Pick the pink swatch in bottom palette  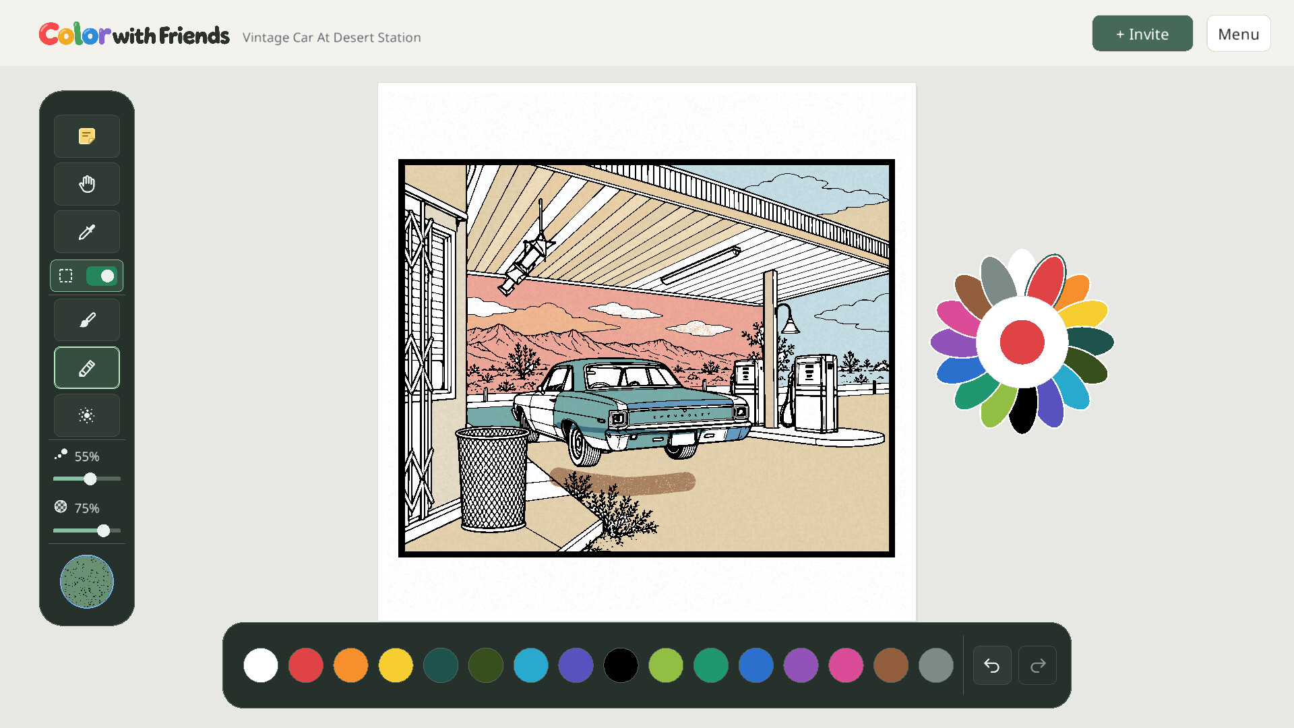click(846, 665)
